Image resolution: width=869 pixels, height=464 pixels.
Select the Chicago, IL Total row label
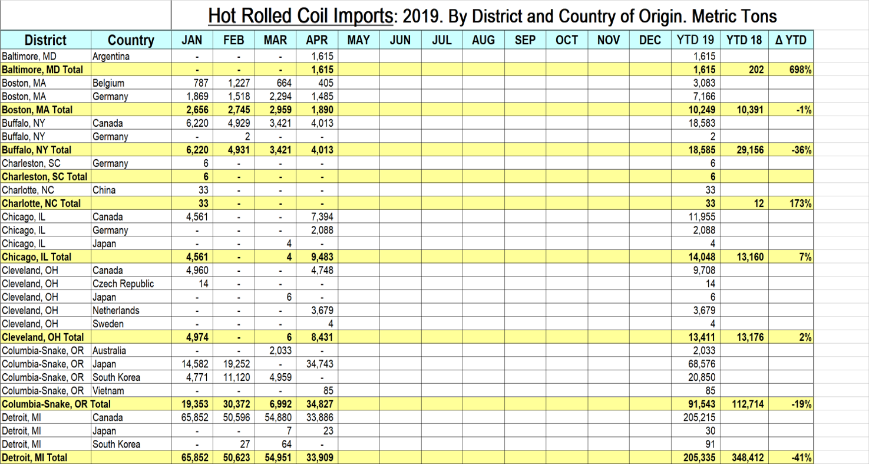(37, 256)
